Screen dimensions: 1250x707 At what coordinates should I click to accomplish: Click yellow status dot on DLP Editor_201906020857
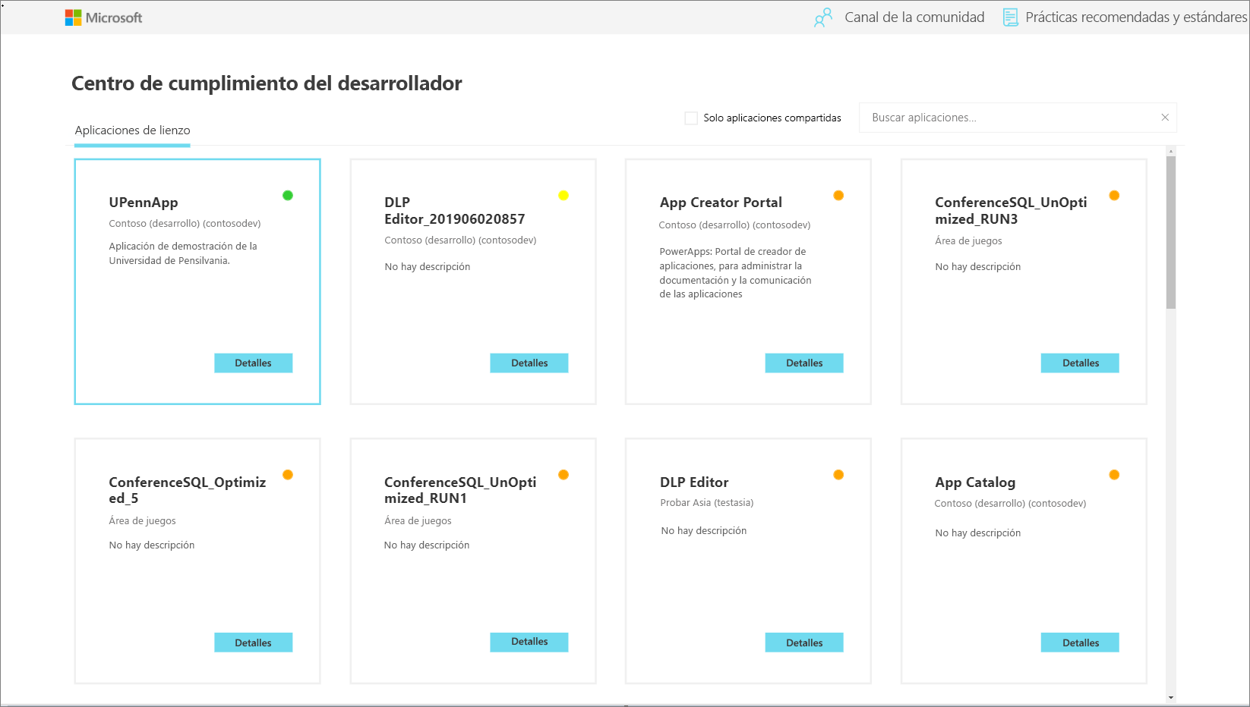(x=563, y=196)
